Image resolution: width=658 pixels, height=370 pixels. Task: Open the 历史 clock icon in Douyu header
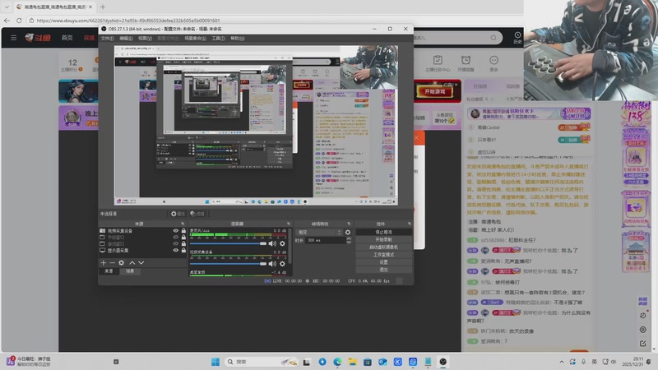[x=517, y=37]
